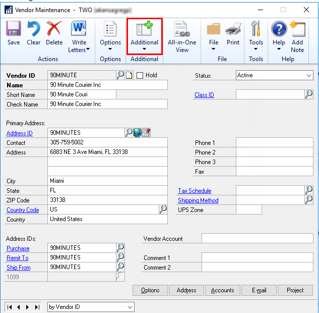Expand the Status dropdown
This screenshot has width=319, height=313.
click(308, 75)
